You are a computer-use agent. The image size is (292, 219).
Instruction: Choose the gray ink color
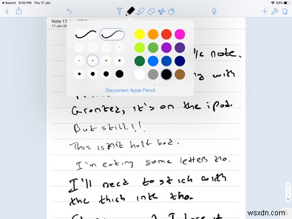click(x=153, y=74)
